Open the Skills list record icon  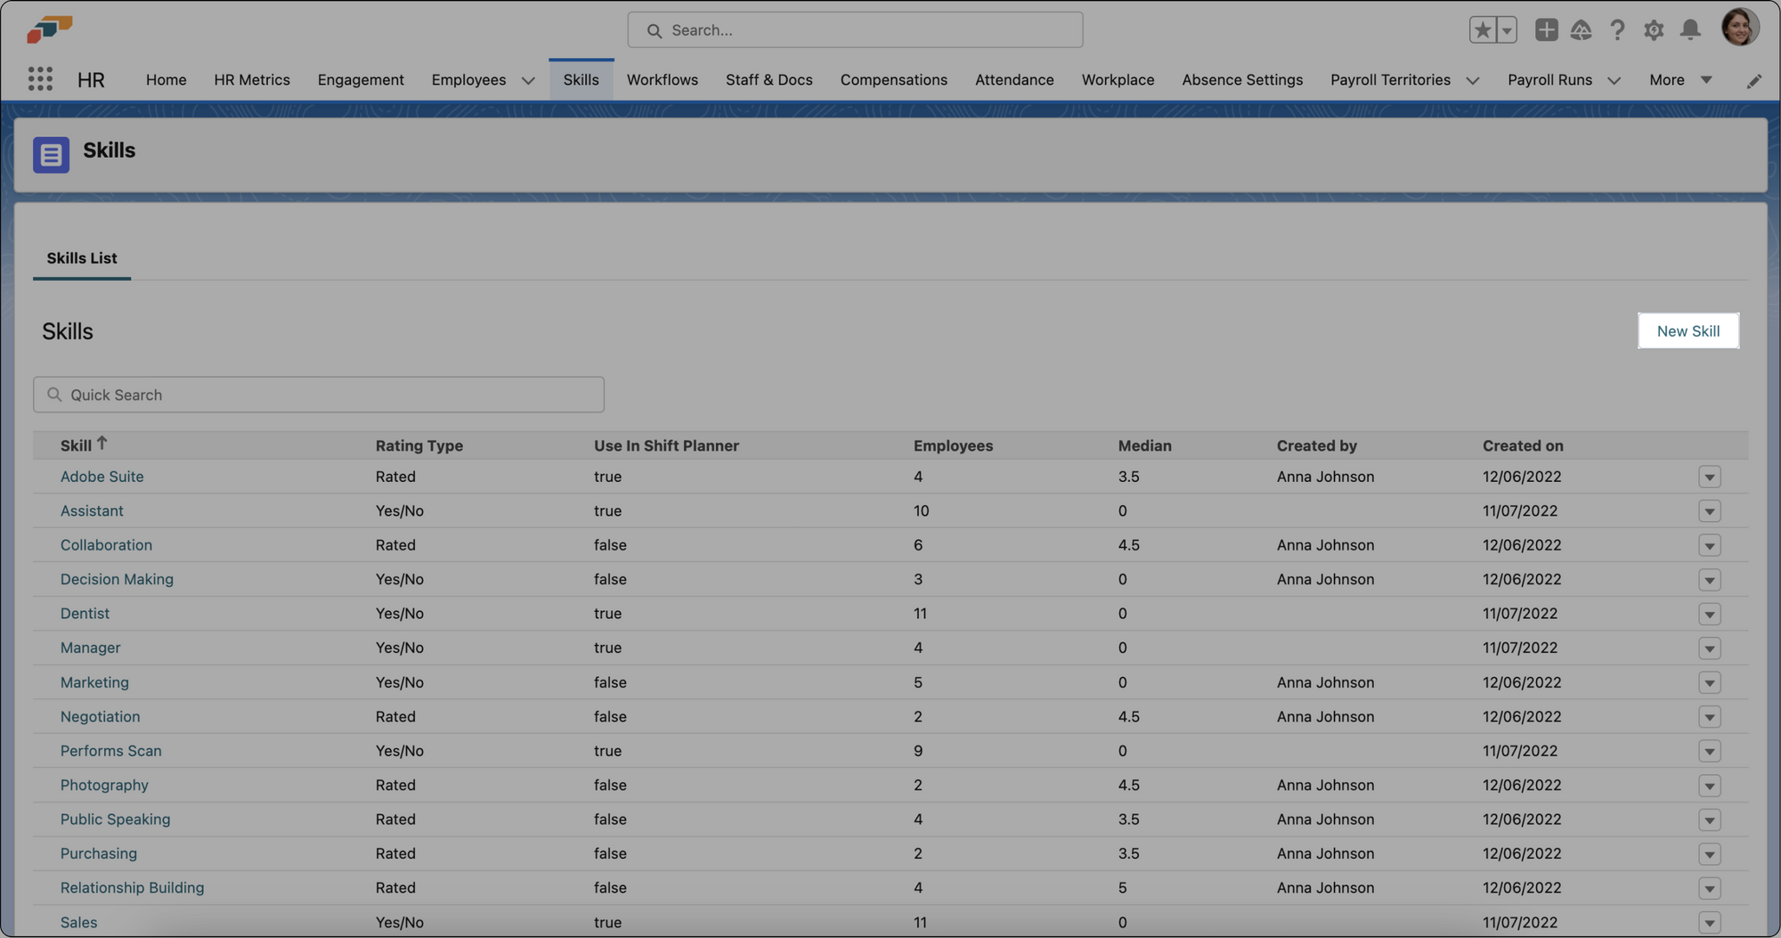pyautogui.click(x=51, y=154)
